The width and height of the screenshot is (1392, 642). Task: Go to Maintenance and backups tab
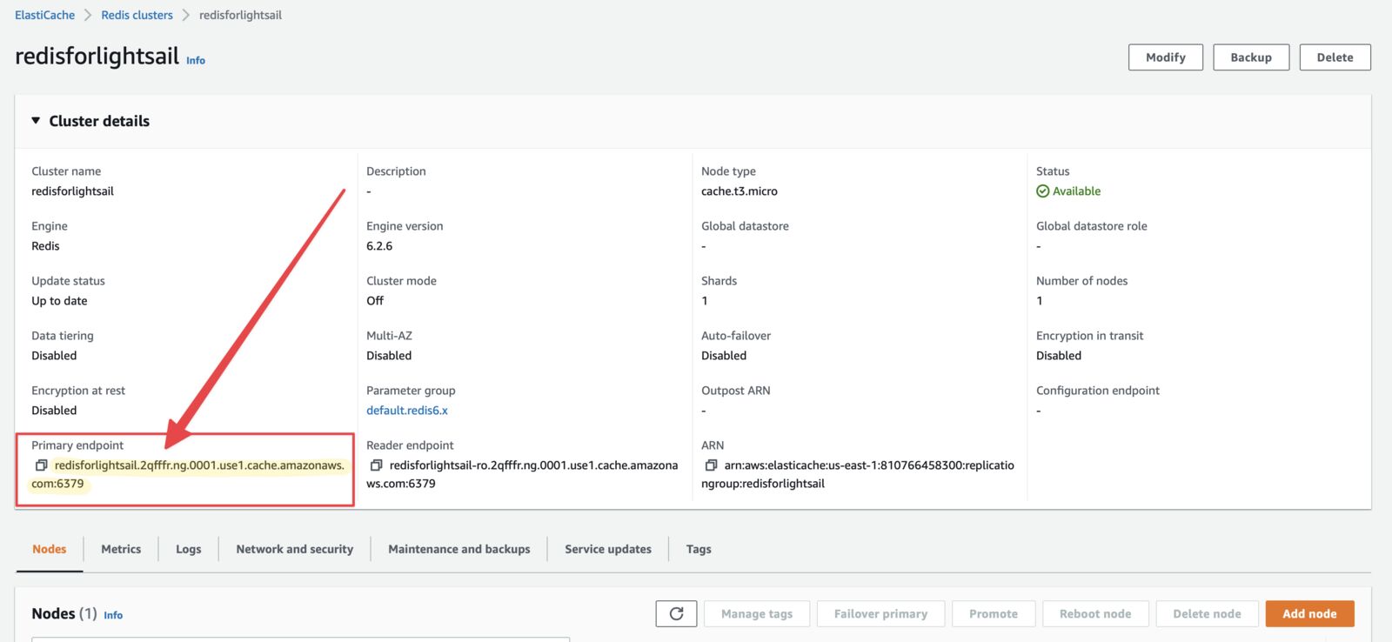point(459,549)
